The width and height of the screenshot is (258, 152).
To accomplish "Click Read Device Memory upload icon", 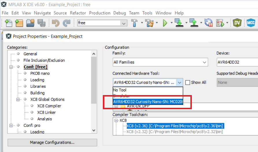I will coord(194,23).
